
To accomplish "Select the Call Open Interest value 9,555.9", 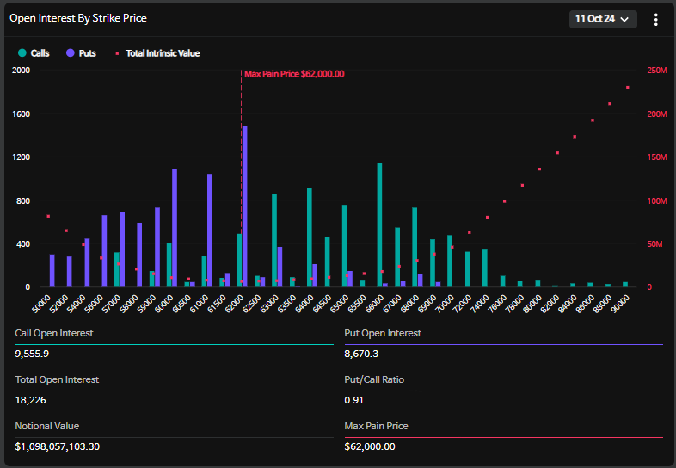I will coord(32,354).
